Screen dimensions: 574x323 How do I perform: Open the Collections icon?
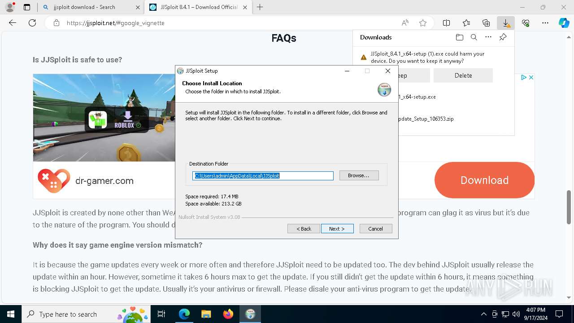pos(486,23)
